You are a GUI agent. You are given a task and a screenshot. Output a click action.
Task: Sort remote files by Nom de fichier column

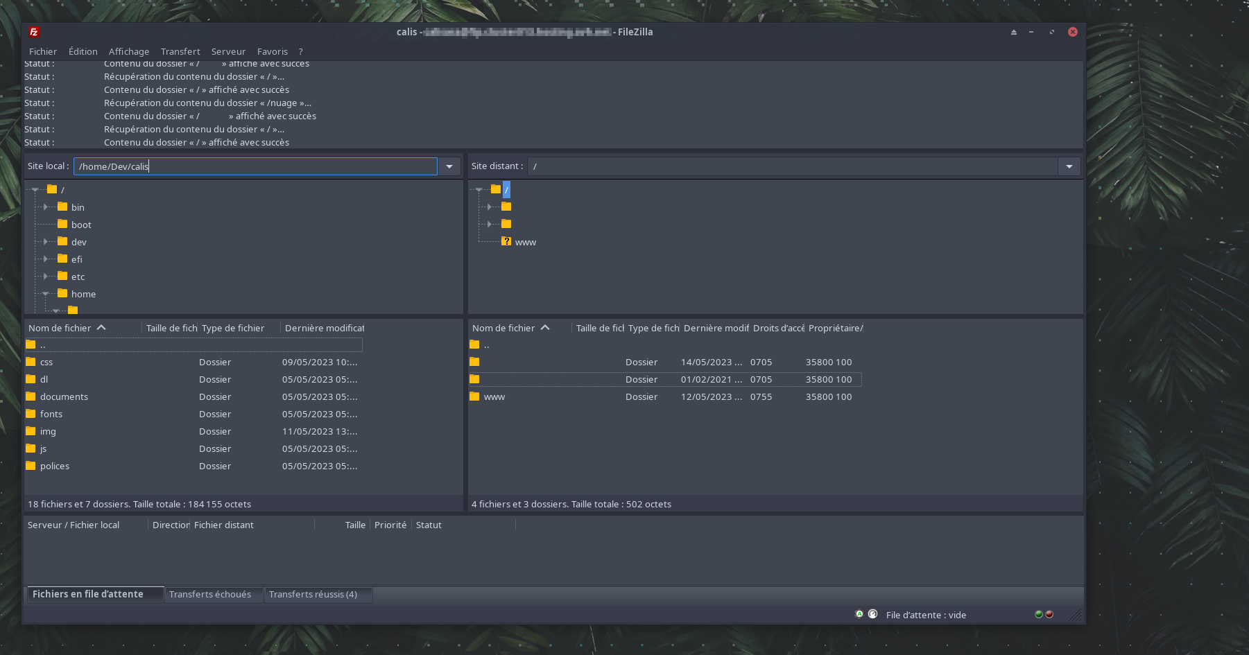pos(504,328)
